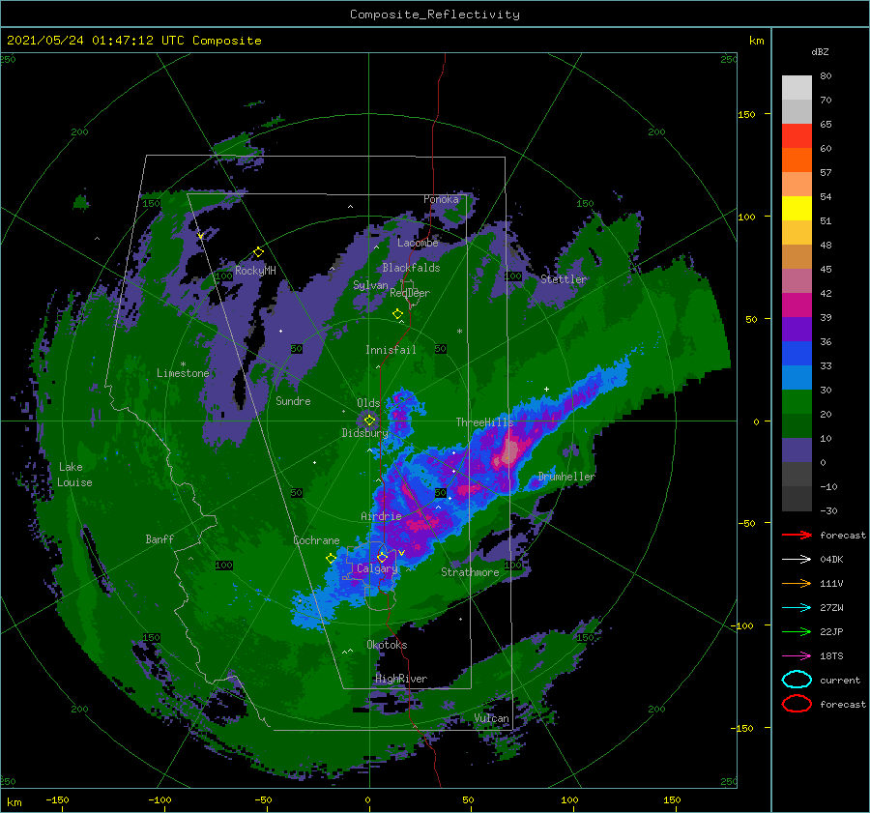Click the Lacombe label
This screenshot has width=870, height=813.
(418, 243)
